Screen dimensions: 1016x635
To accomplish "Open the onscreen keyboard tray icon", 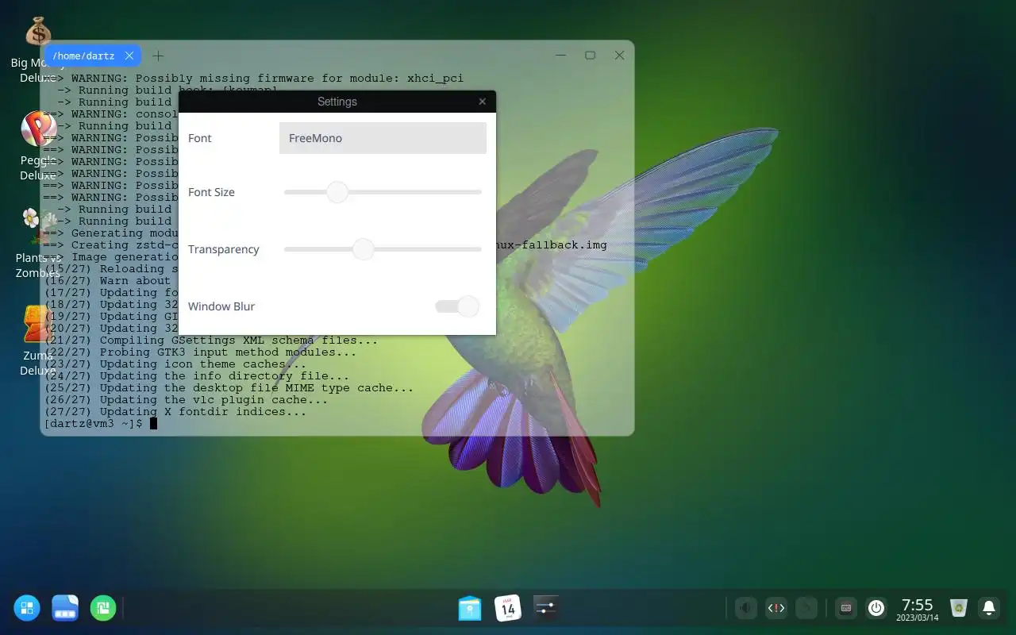I will (x=846, y=608).
